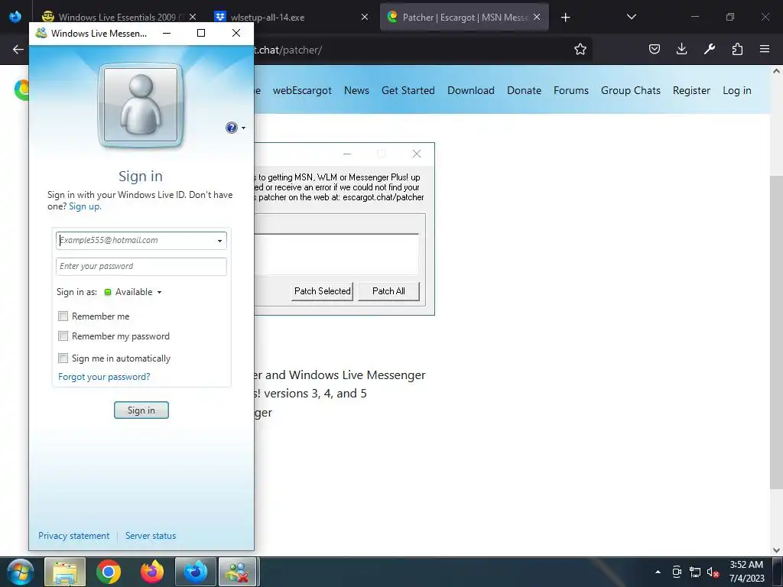Click the Messenger display picture avatar

pos(141,105)
